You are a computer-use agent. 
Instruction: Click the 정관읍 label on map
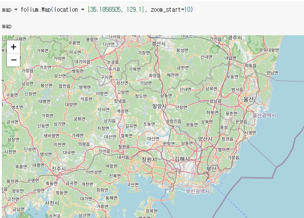(x=227, y=139)
